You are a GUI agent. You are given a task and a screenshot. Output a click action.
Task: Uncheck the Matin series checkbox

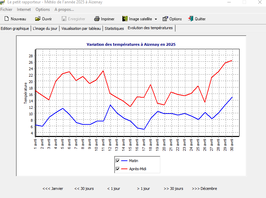[x=118, y=161]
